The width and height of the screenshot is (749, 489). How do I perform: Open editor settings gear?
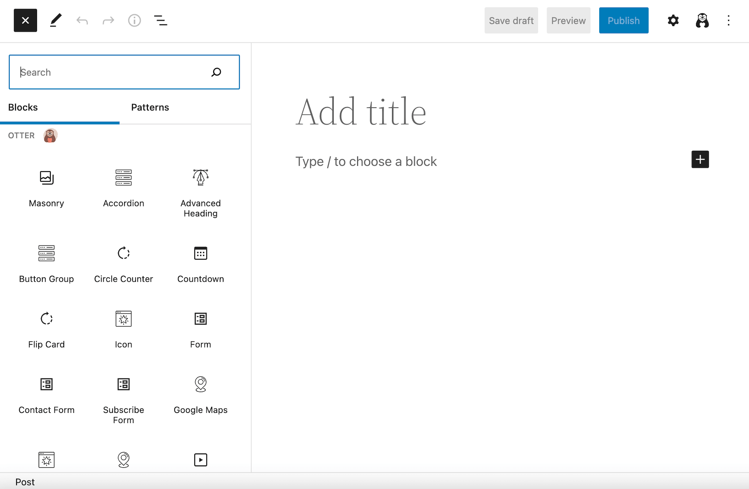(x=673, y=20)
